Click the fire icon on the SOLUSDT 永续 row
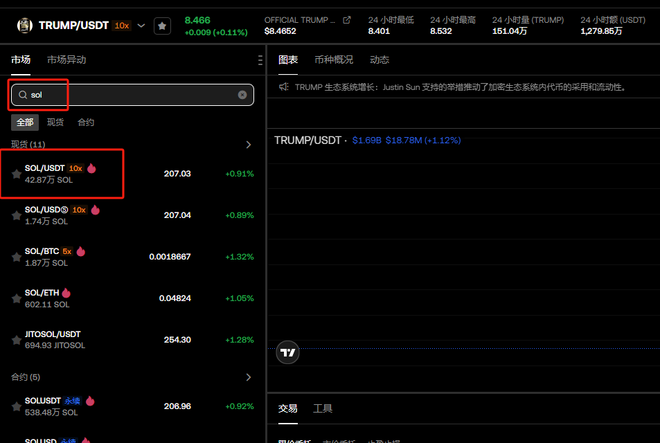660x443 pixels. [90, 401]
